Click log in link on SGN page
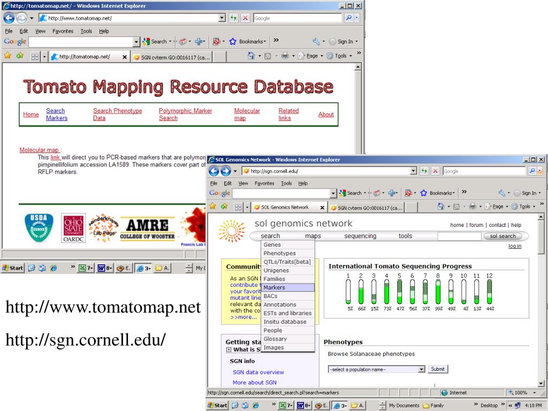 click(x=515, y=246)
